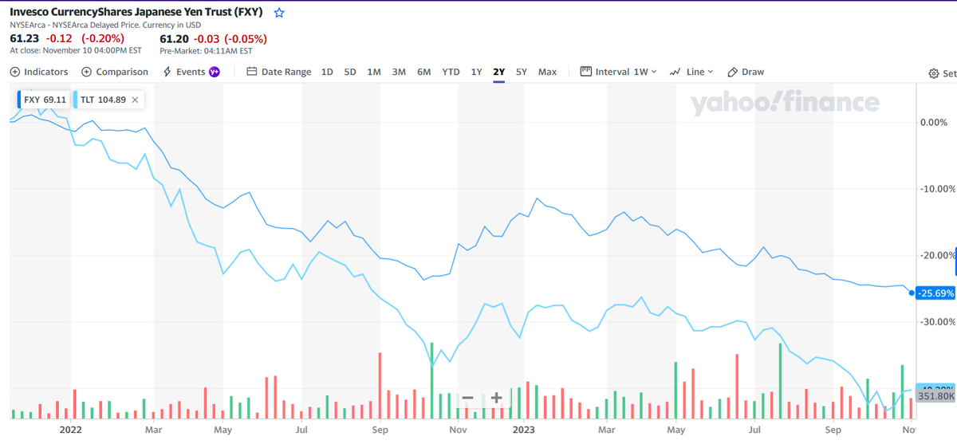Expand the Interval 1W dropdown
The width and height of the screenshot is (957, 448).
619,72
